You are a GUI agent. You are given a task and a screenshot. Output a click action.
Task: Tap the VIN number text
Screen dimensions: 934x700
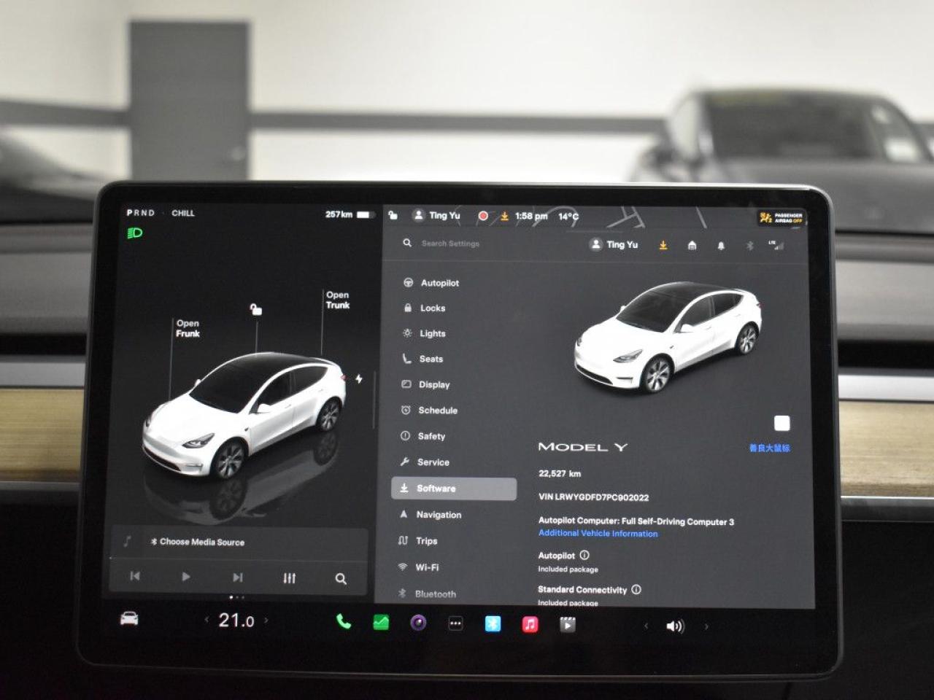(593, 497)
